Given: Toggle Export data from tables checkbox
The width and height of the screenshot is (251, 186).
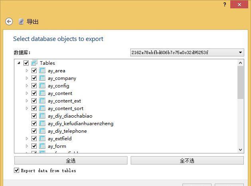Looking at the screenshot, I should click(x=17, y=170).
